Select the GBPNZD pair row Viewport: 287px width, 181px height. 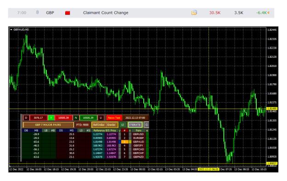pos(138,157)
